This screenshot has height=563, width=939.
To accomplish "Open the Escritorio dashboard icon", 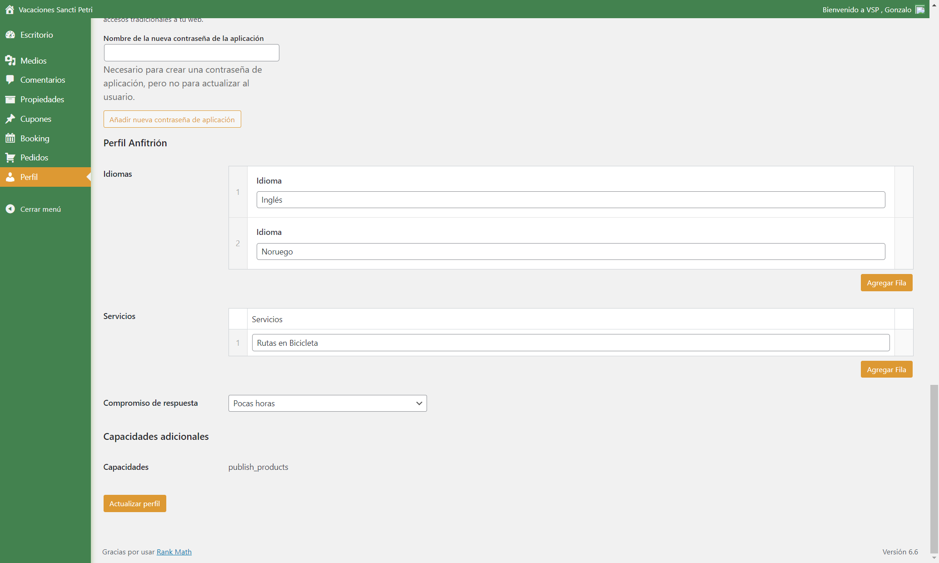I will pos(10,35).
